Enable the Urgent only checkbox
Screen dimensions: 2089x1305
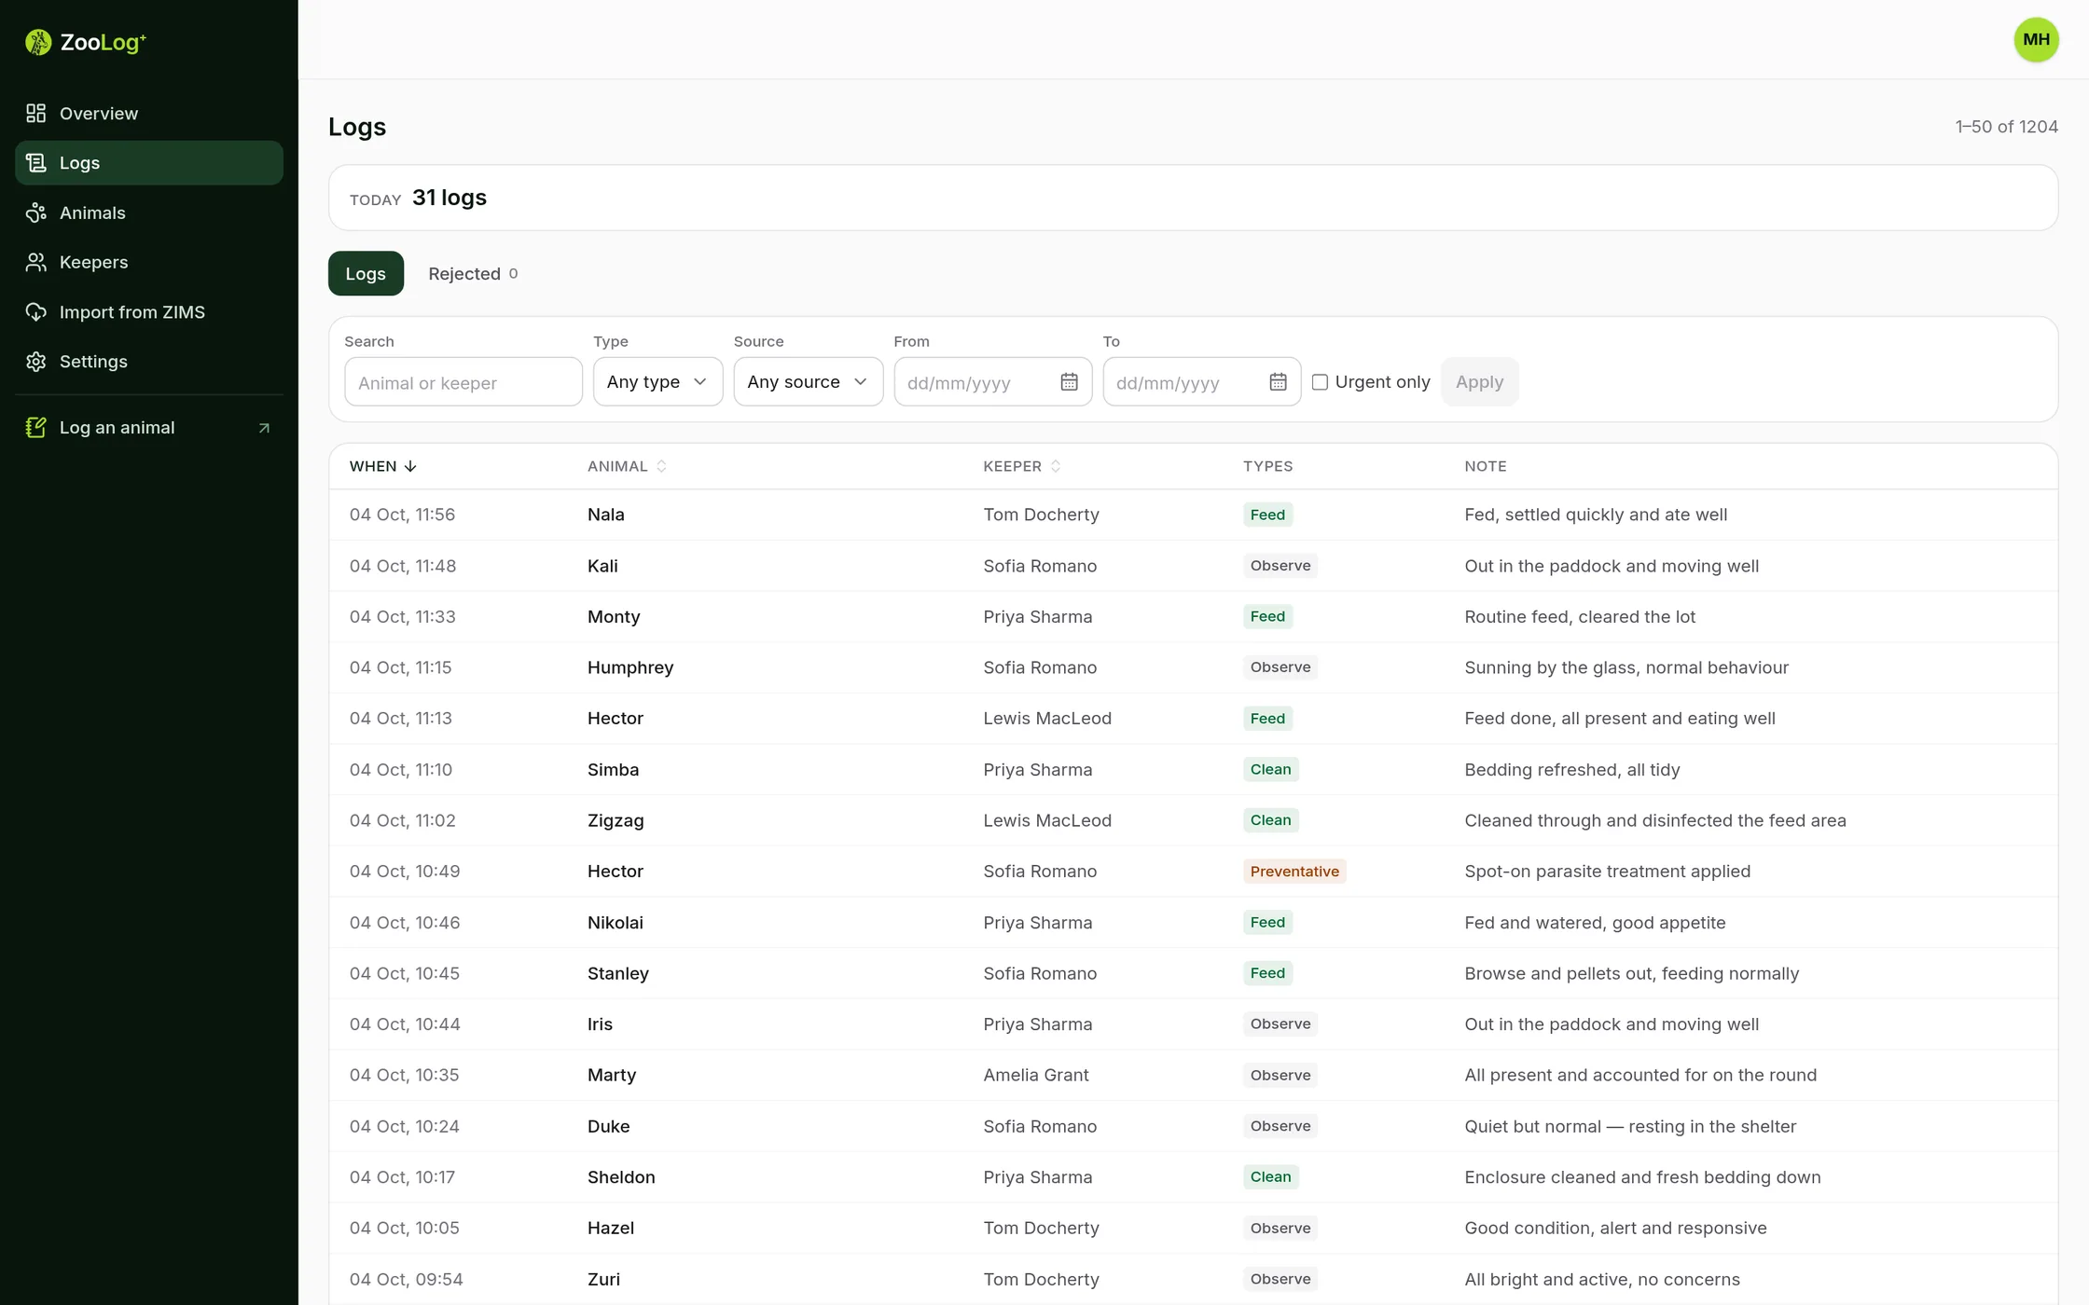coord(1320,382)
